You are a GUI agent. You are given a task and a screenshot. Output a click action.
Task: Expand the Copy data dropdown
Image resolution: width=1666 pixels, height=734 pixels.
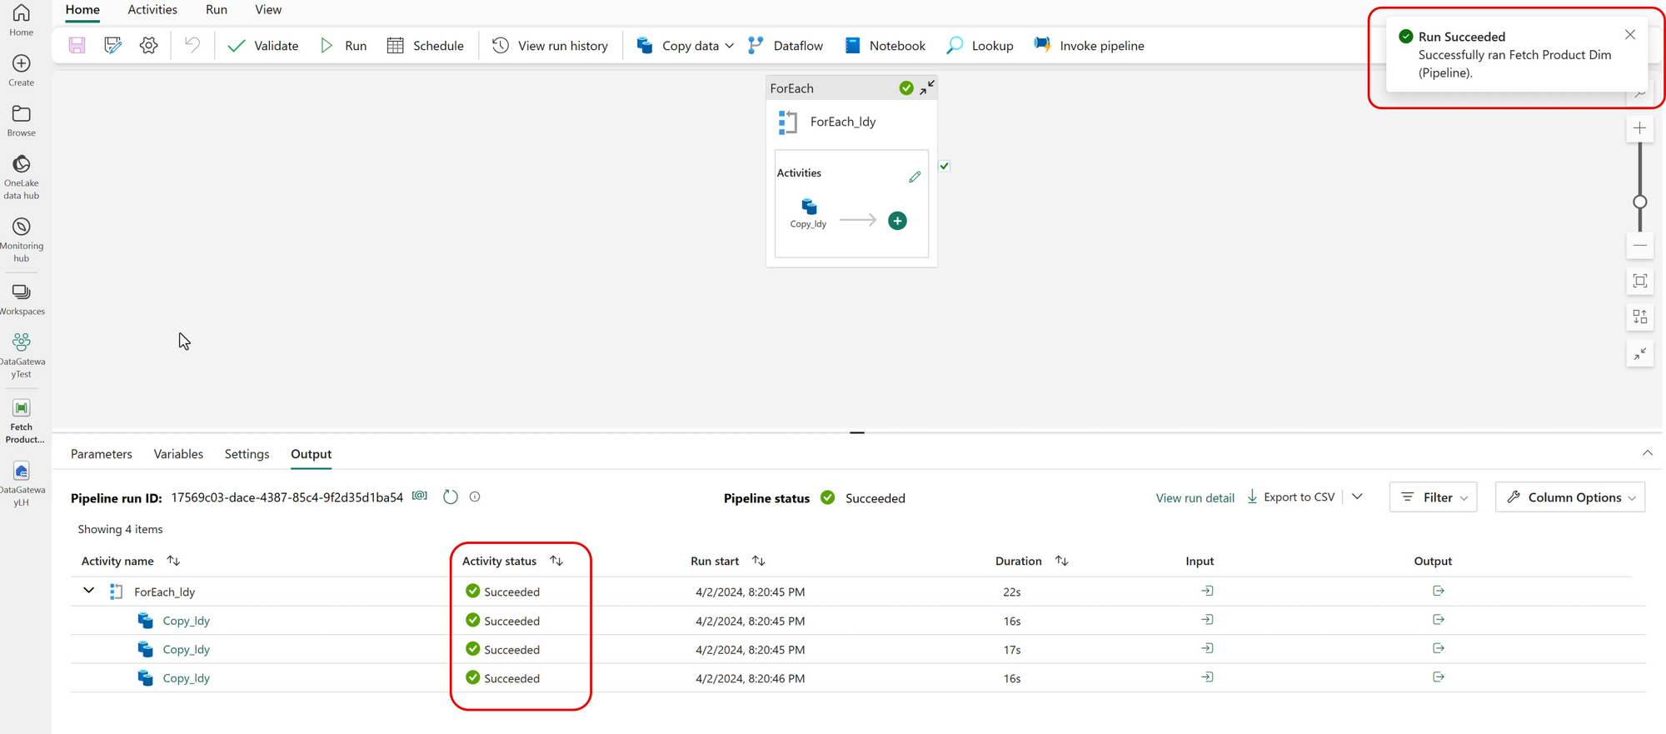730,46
